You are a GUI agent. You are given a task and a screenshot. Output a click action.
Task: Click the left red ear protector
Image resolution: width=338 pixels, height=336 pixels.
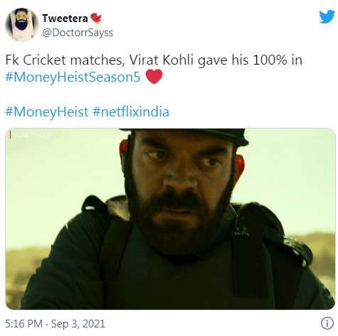124,148
